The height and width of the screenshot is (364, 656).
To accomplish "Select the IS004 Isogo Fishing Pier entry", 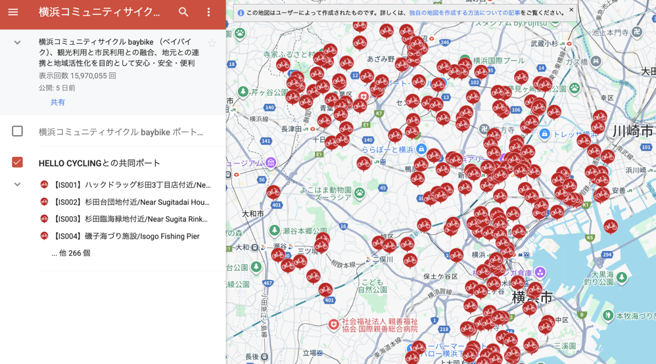I will coord(126,236).
